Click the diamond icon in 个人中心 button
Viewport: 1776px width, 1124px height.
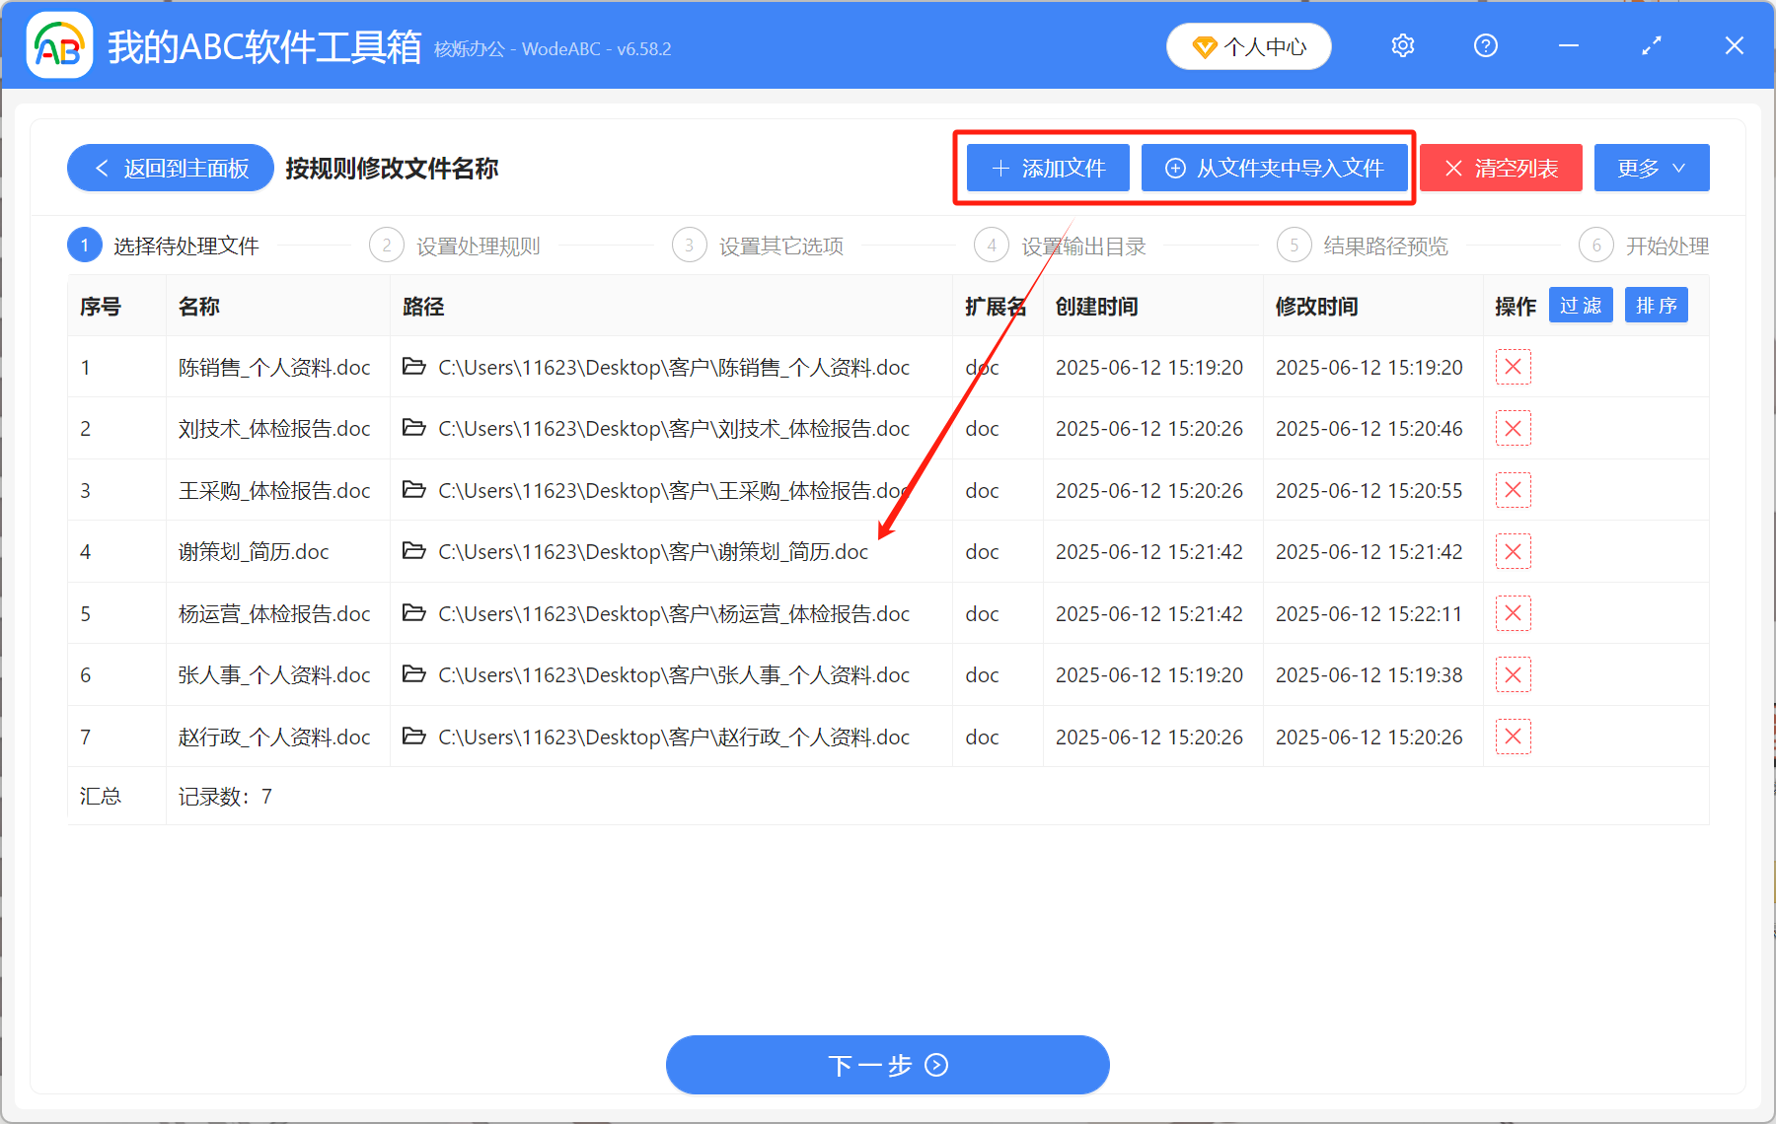(x=1204, y=45)
